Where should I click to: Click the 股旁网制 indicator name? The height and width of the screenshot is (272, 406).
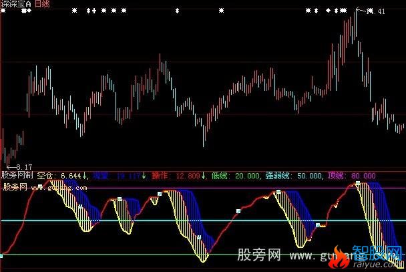pos(17,175)
